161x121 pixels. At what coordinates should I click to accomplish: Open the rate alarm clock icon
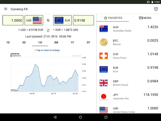156,9
